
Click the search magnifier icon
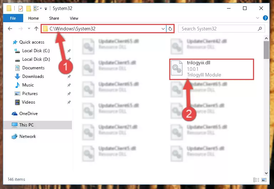coord(260,29)
